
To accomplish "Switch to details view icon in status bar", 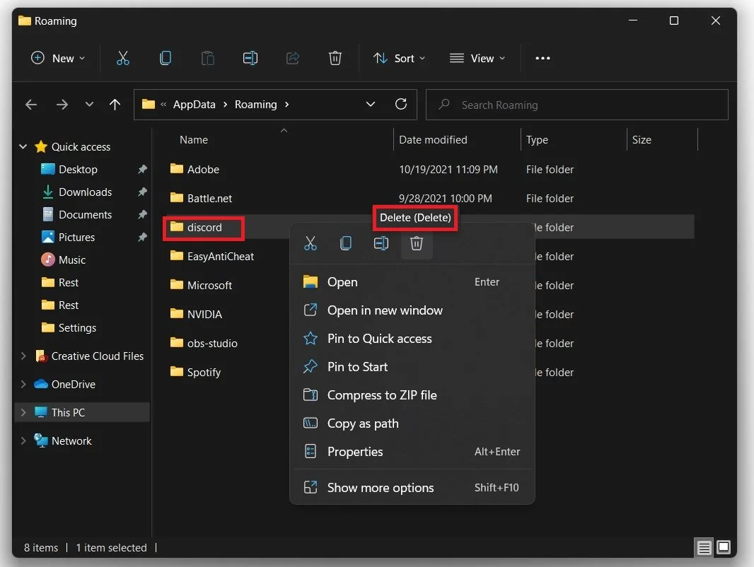I will 704,547.
